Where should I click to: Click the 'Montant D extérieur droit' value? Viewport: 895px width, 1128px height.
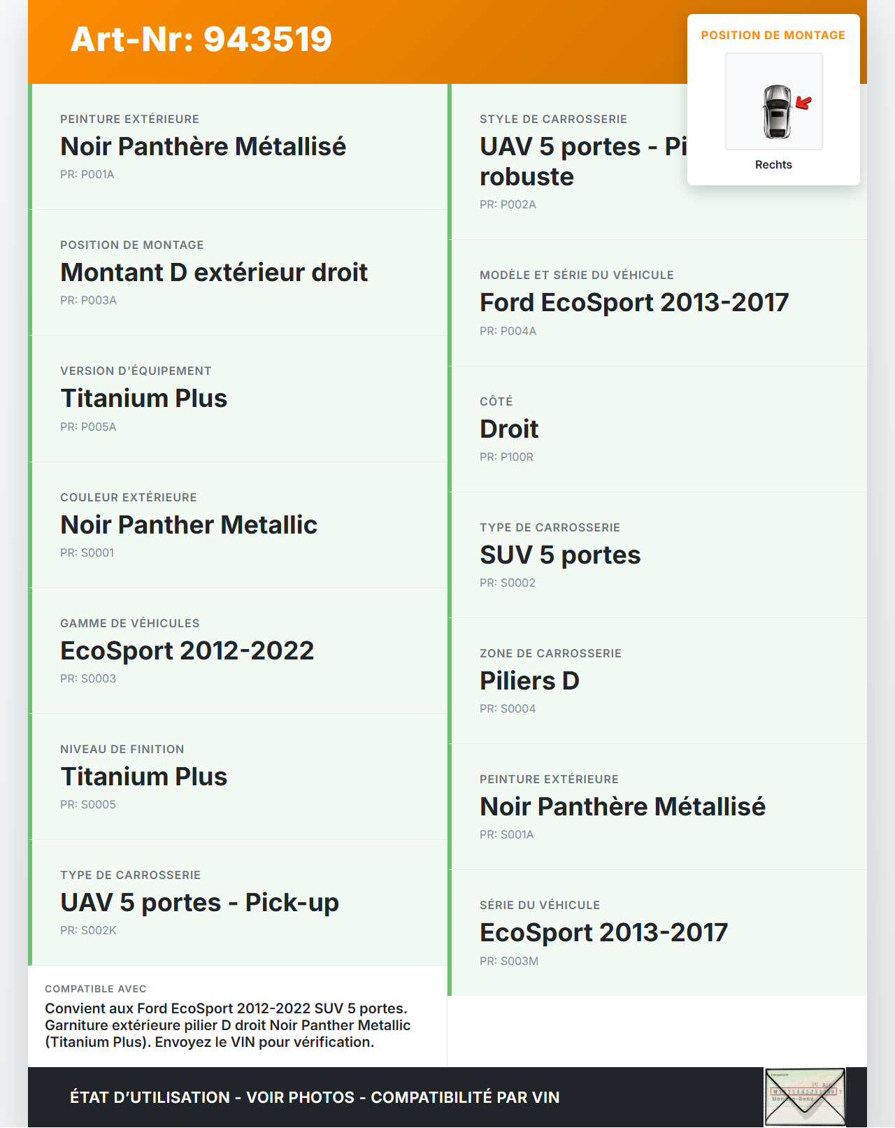214,273
